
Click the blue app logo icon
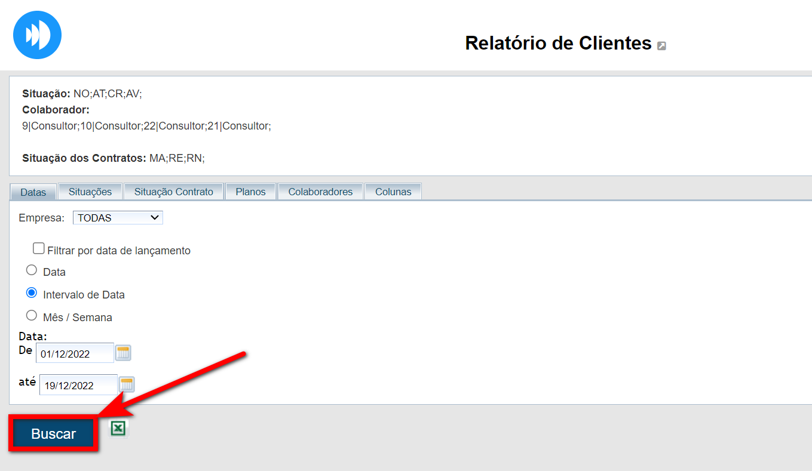click(x=37, y=35)
